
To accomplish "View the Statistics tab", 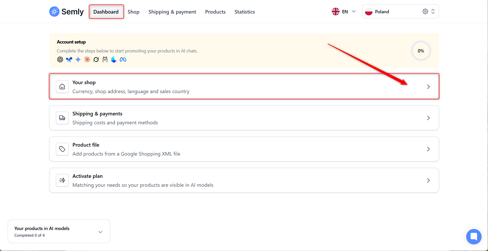I will tap(245, 12).
